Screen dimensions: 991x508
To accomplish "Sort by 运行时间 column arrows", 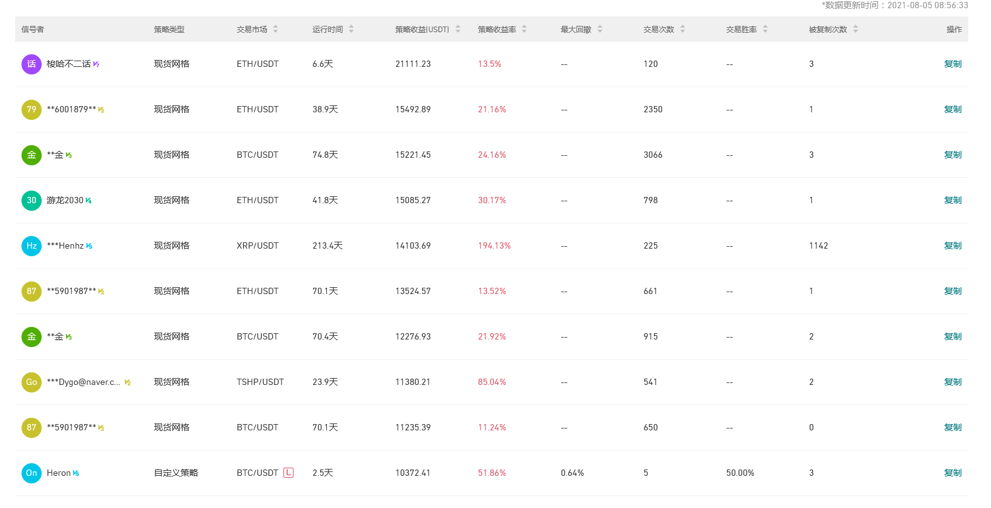I will click(351, 29).
